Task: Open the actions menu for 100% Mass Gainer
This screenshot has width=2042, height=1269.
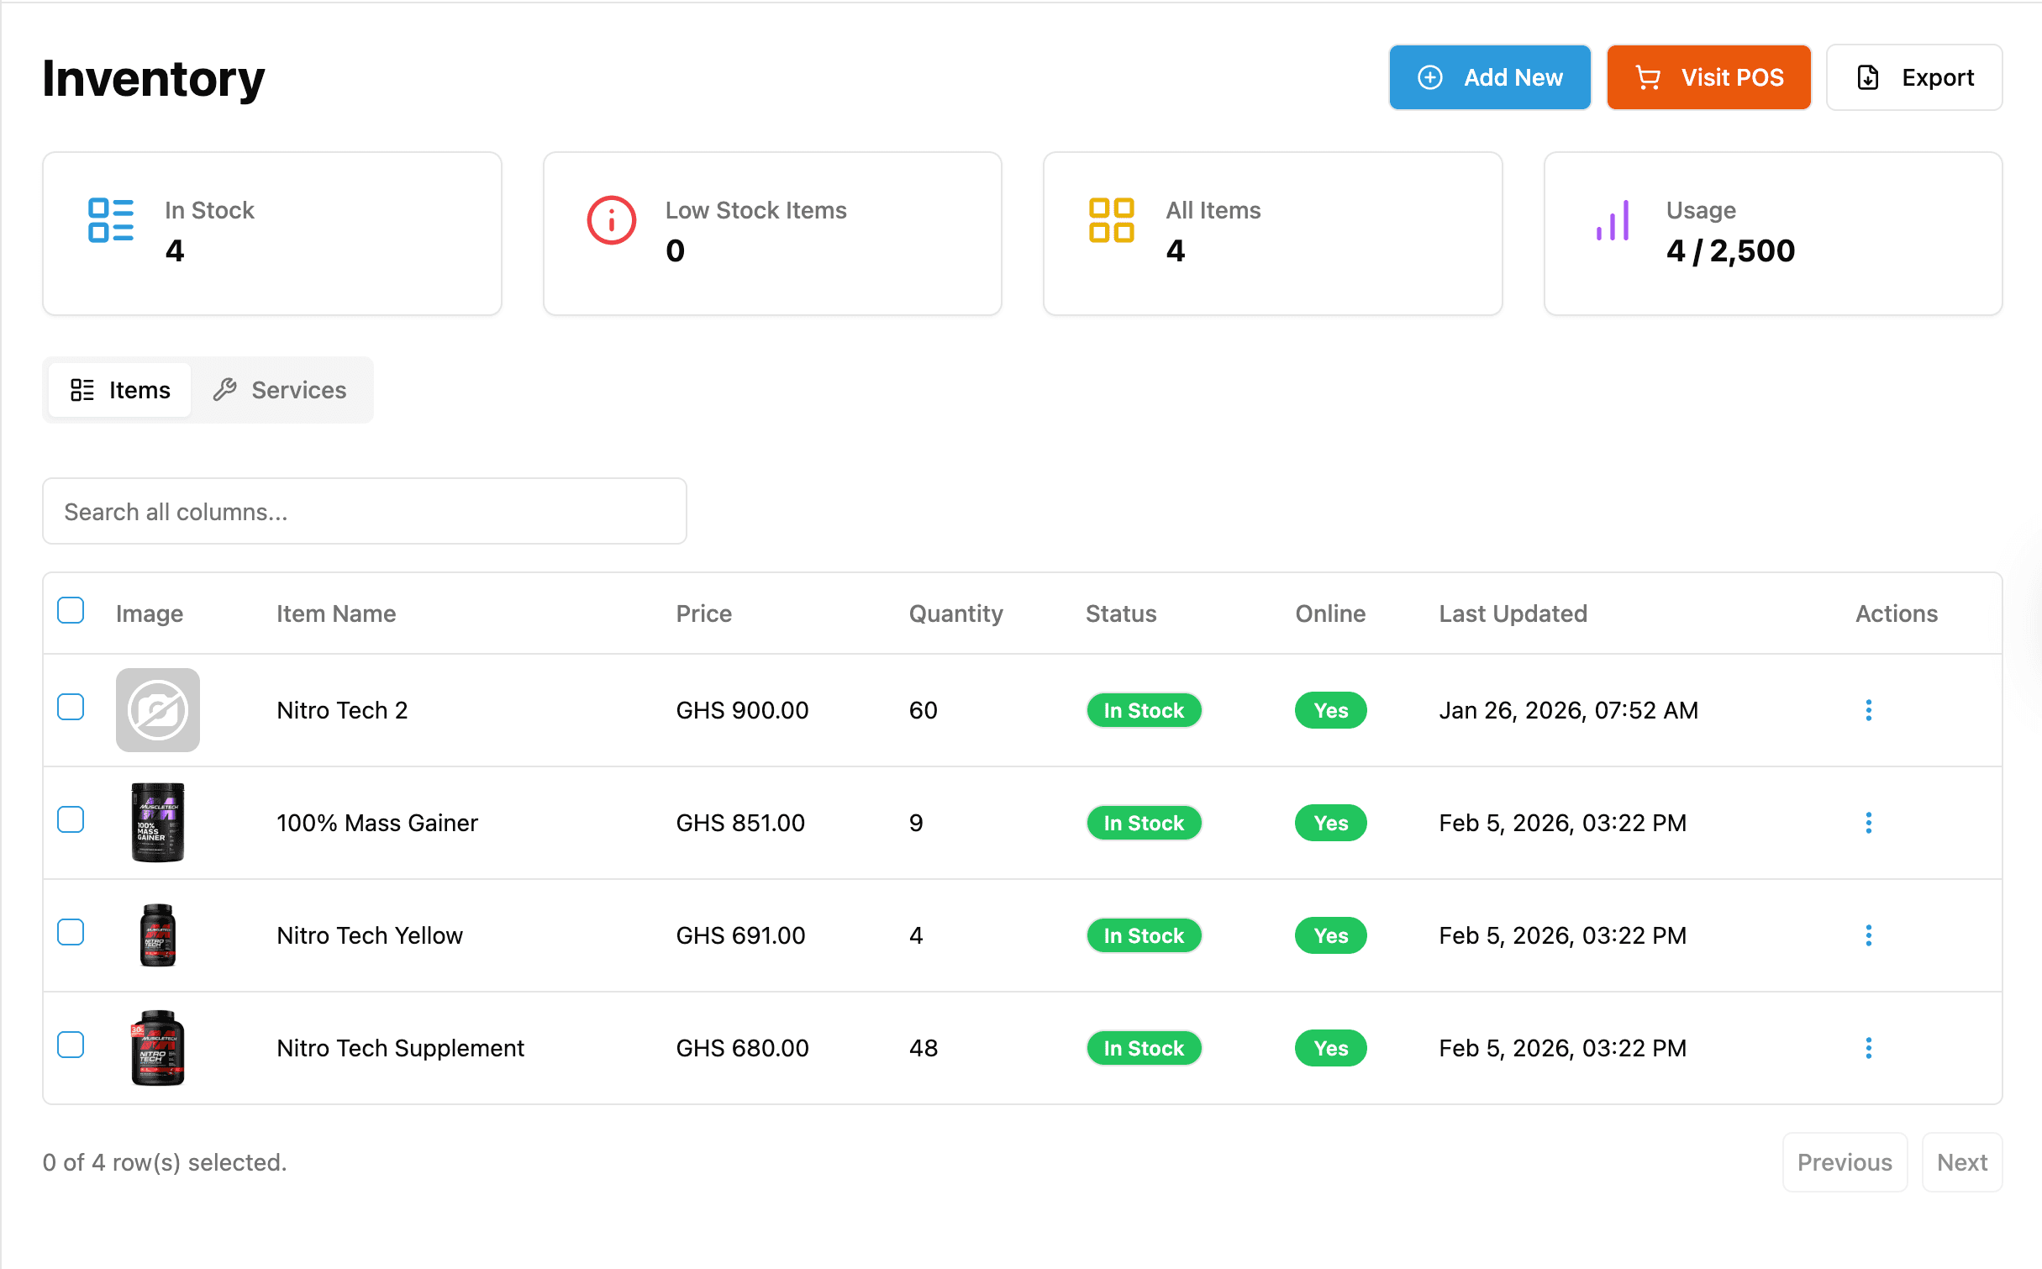Action: pos(1869,823)
